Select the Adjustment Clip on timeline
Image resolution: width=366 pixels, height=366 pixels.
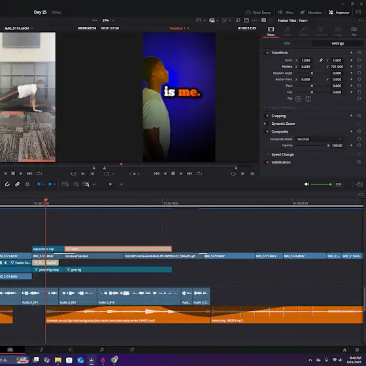[x=48, y=249]
